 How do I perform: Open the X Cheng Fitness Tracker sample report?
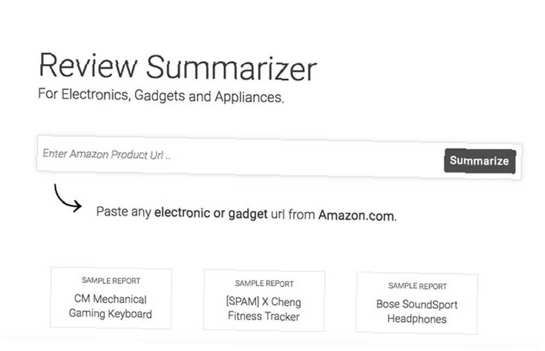click(x=264, y=300)
